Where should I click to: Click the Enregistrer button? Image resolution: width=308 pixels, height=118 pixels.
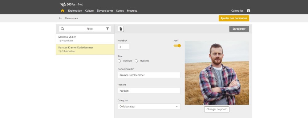pos(239,29)
